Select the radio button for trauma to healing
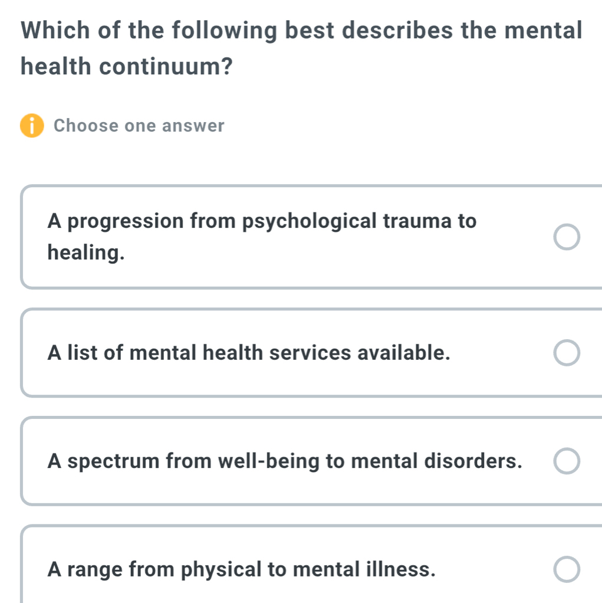 tap(567, 237)
